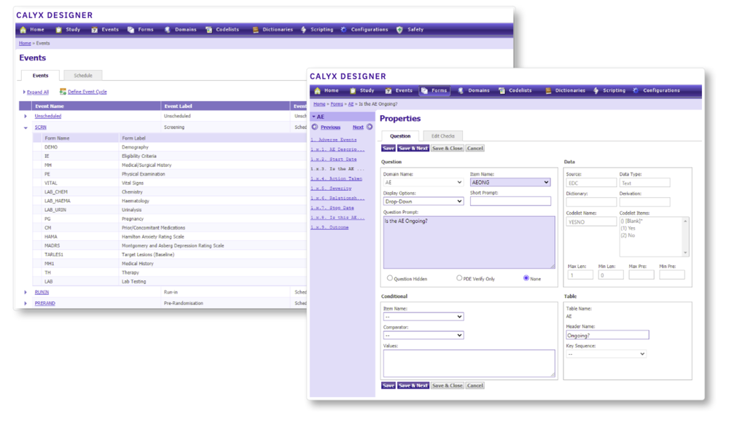Open the SCRN event link
The height and width of the screenshot is (429, 729).
click(40, 127)
